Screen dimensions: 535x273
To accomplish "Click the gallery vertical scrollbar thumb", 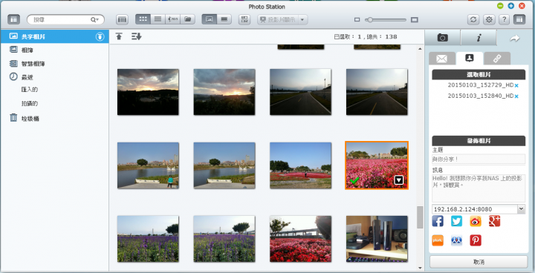I will click(420, 217).
